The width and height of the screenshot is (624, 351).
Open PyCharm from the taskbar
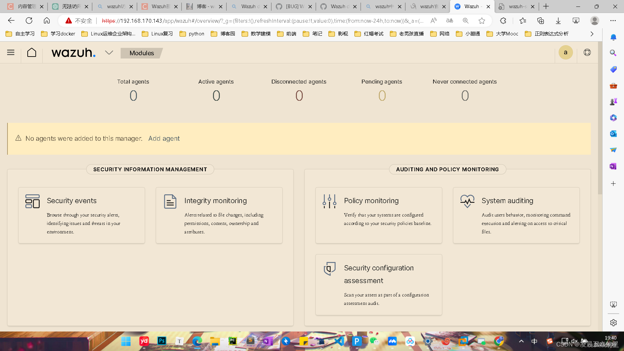(x=233, y=341)
